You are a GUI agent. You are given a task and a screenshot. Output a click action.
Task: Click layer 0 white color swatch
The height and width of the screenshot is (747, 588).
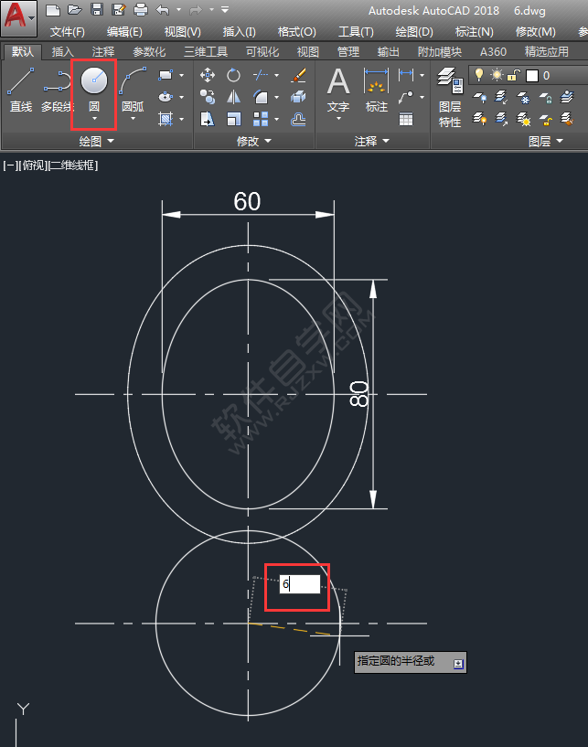532,75
